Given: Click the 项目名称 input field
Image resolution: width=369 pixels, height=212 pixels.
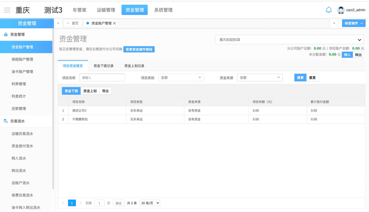Looking at the screenshot, I should (102, 78).
